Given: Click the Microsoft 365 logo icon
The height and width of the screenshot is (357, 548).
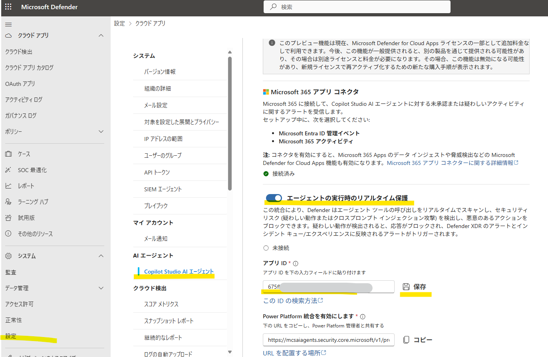Looking at the screenshot, I should [x=266, y=92].
